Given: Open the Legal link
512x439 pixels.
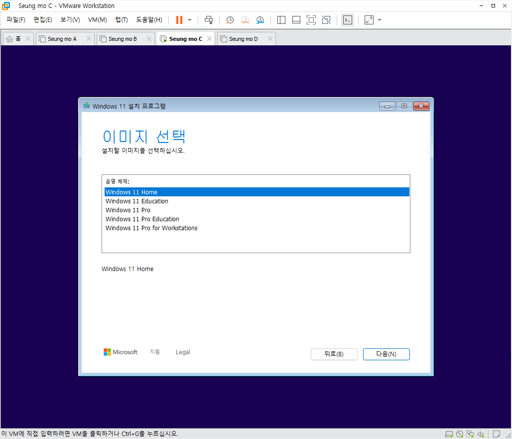Looking at the screenshot, I should pyautogui.click(x=183, y=352).
